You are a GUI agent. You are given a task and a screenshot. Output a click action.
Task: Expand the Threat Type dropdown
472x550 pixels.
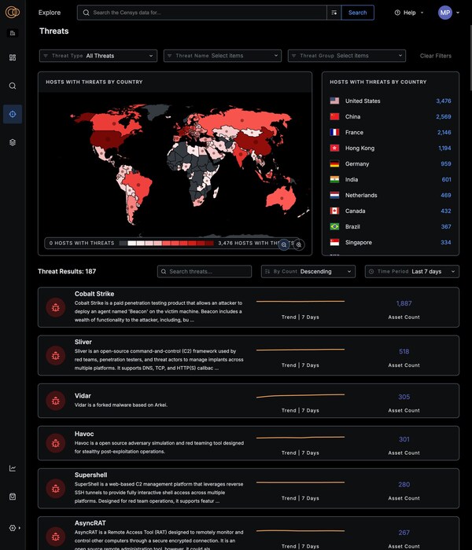[98, 56]
